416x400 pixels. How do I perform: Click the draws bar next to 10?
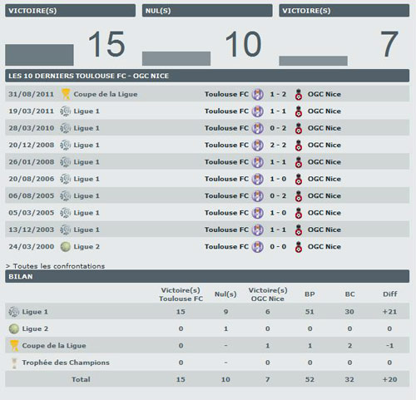click(x=176, y=58)
